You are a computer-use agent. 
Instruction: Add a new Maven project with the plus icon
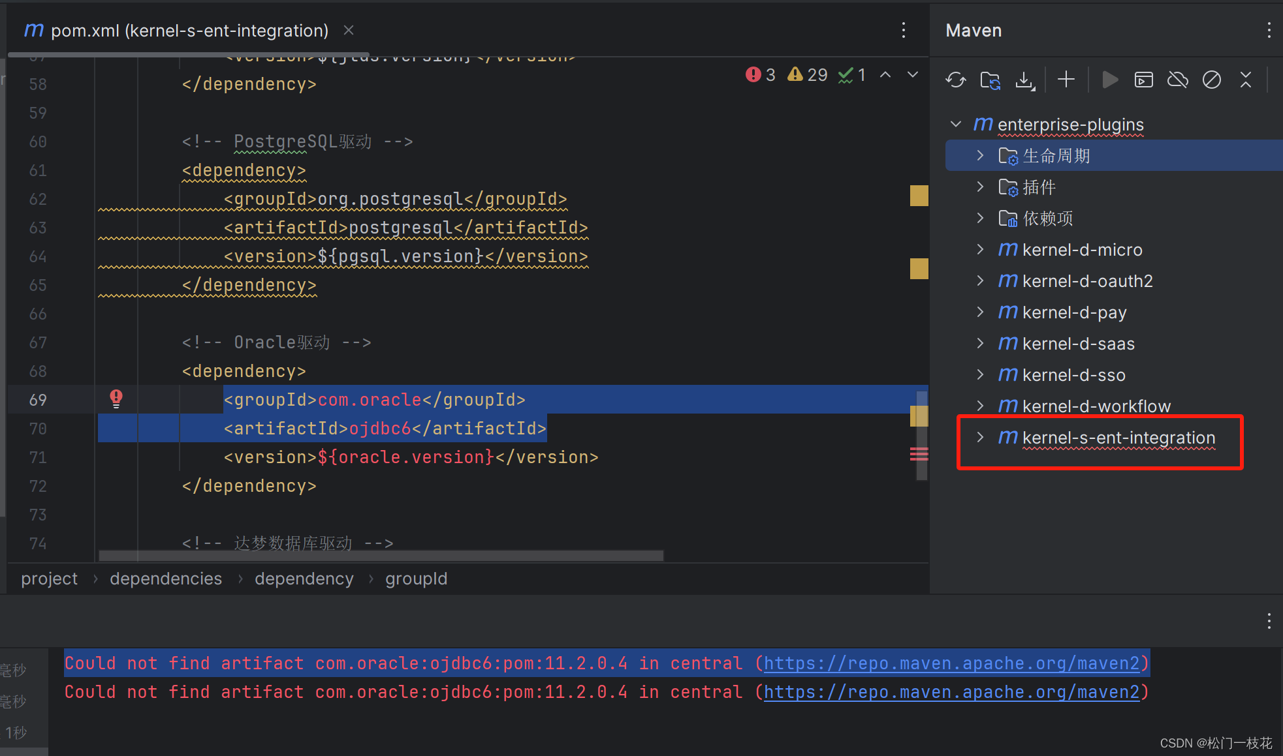point(1065,80)
